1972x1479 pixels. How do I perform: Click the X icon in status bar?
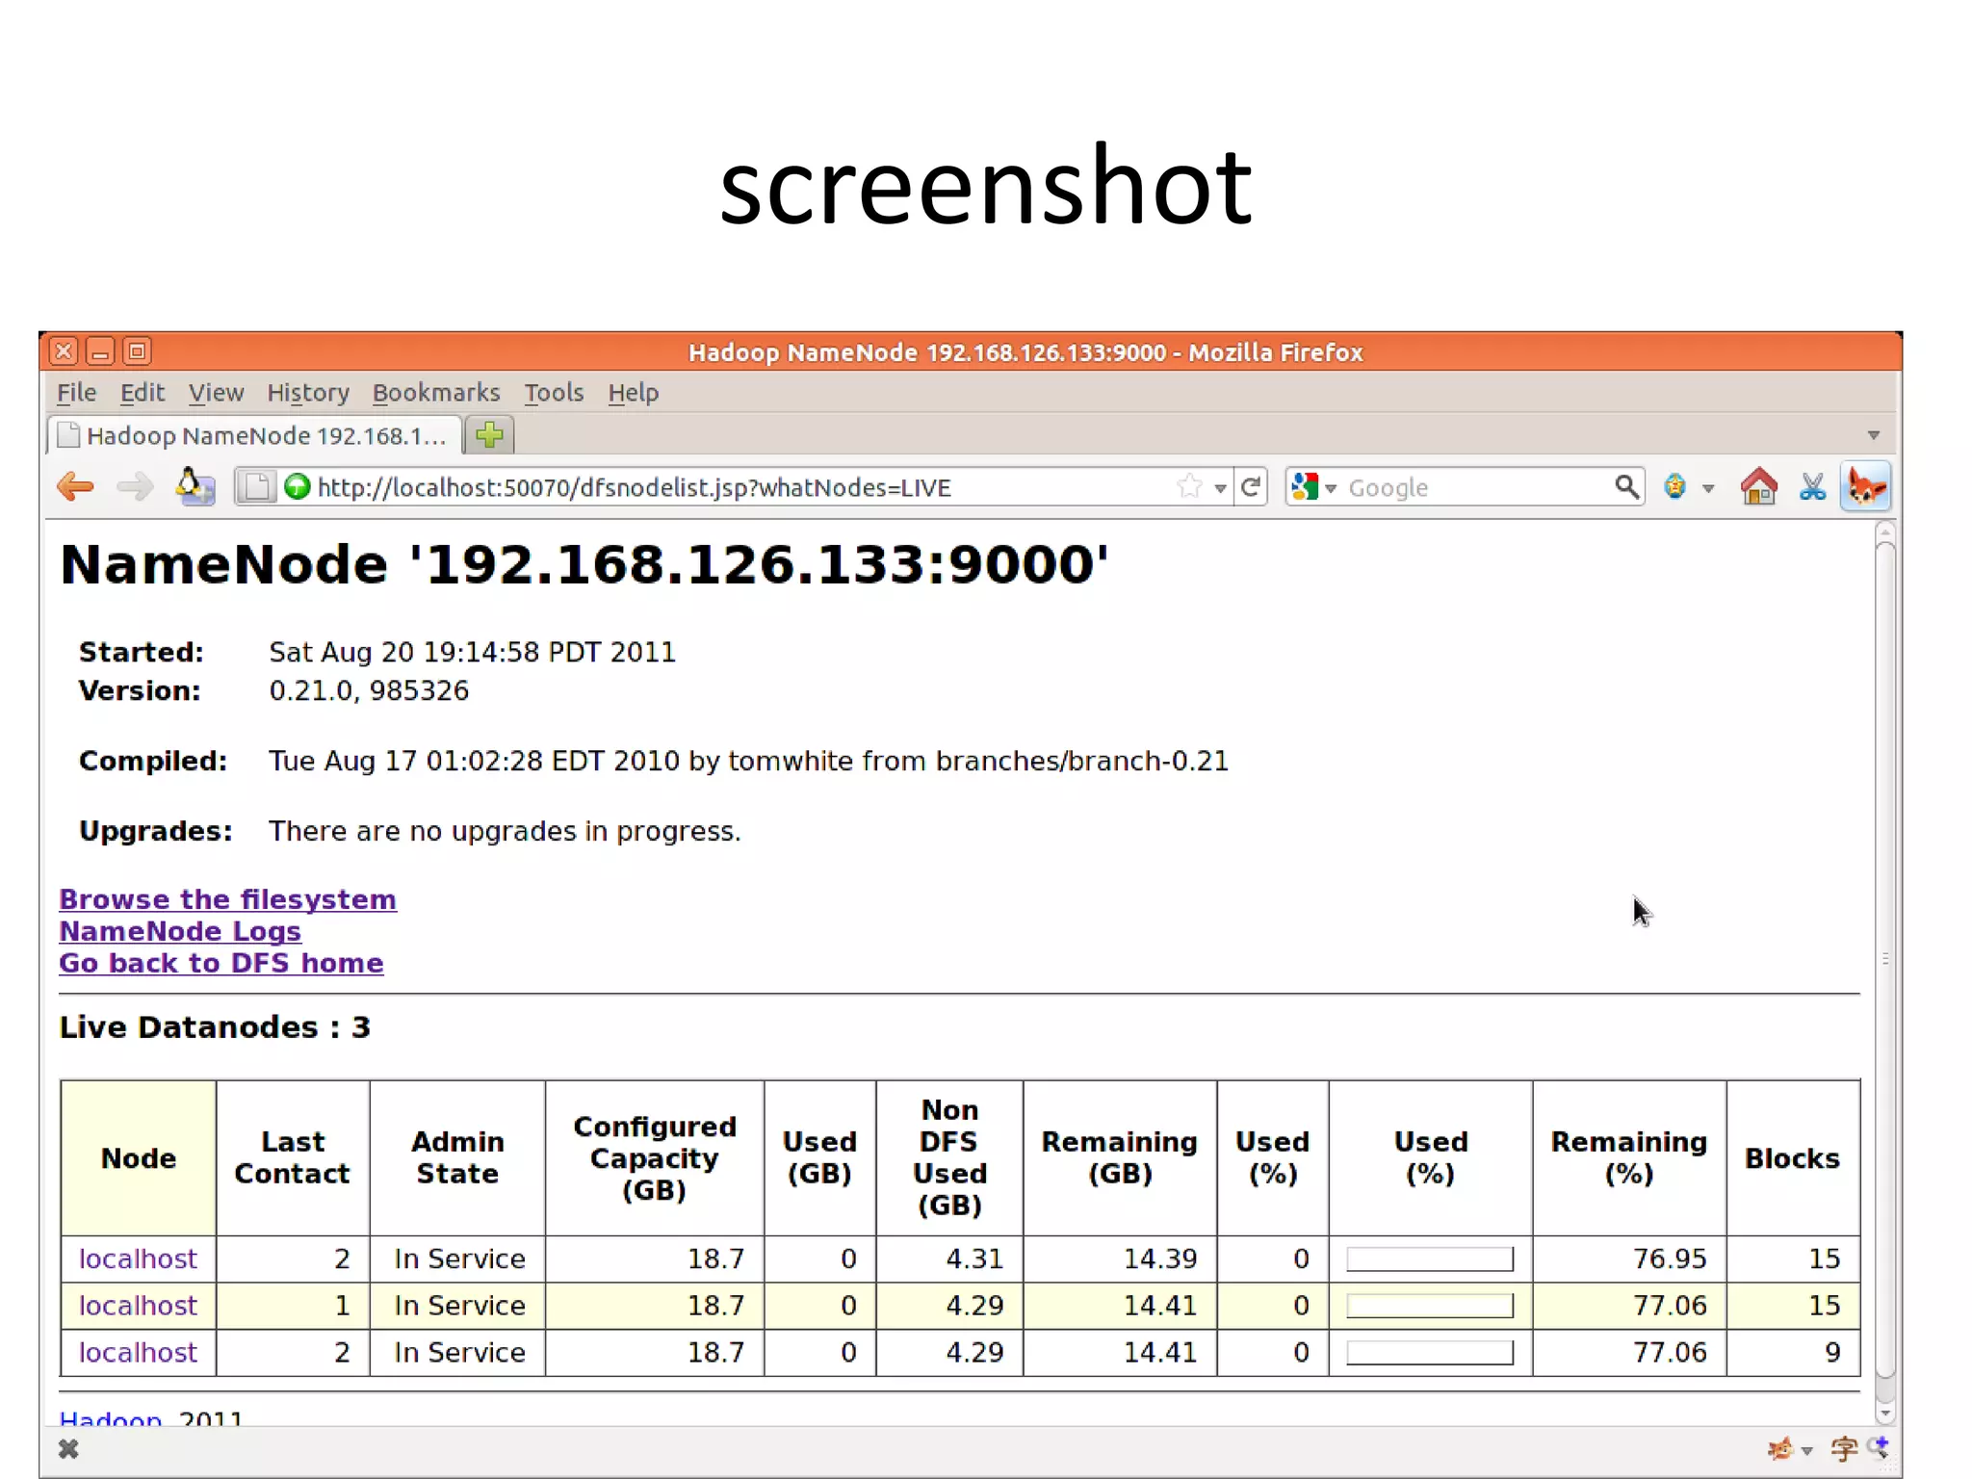point(68,1449)
